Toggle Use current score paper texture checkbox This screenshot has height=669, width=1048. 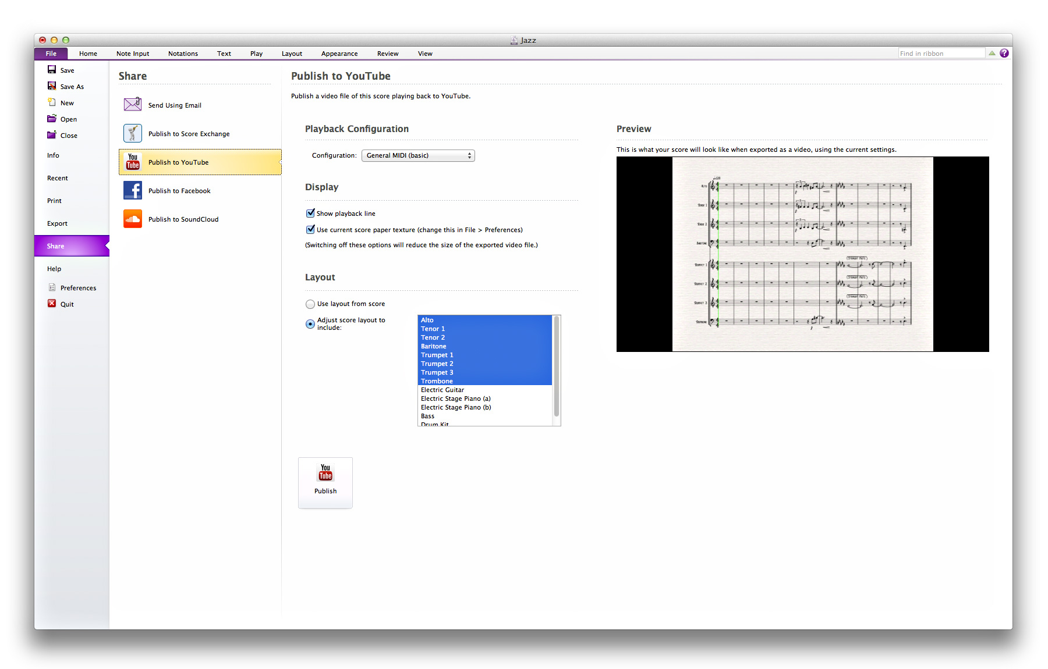coord(310,229)
